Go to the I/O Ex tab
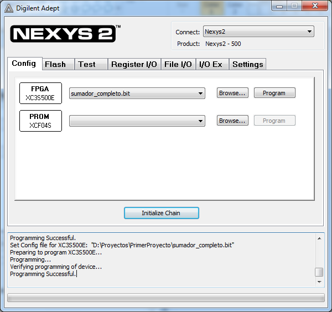Viewport: 332px width, 312px height. pos(212,64)
